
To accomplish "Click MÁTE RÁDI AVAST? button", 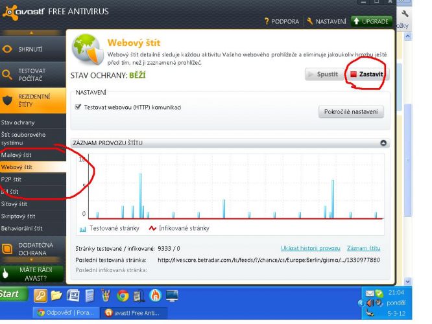I will [32, 273].
